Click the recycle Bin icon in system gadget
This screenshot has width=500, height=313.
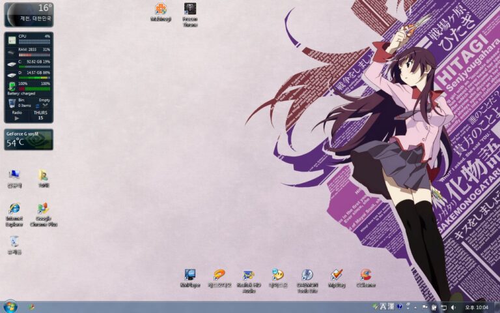tap(12, 103)
